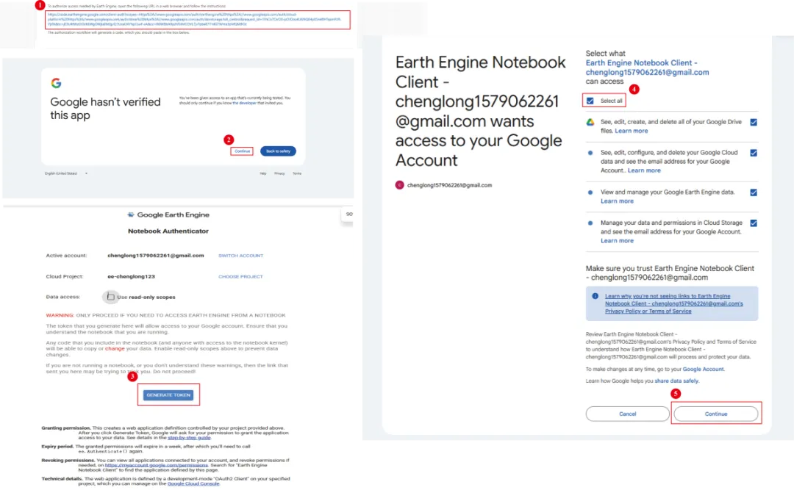794x490 pixels.
Task: Toggle the Select all checkbox
Action: pyautogui.click(x=590, y=101)
